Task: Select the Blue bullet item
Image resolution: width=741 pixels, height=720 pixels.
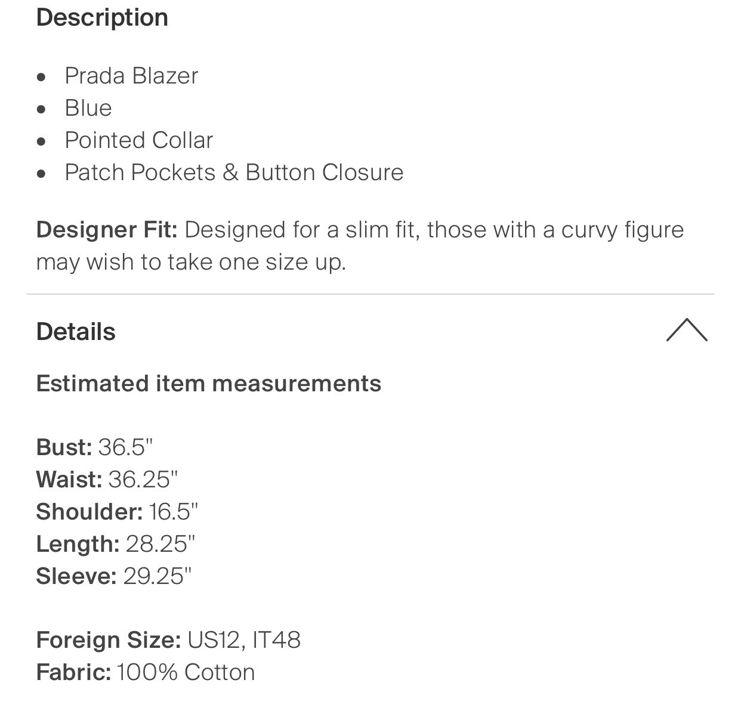Action: 88,108
